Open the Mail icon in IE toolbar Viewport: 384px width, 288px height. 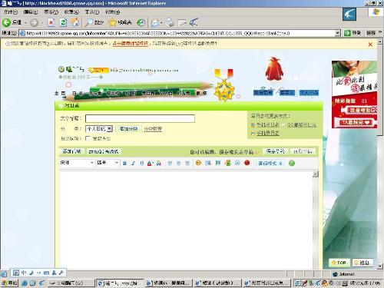point(154,23)
